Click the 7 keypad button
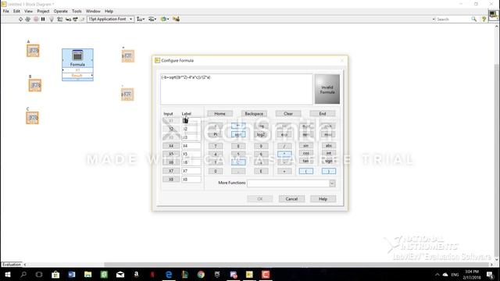This screenshot has height=281, width=500. pyautogui.click(x=216, y=146)
